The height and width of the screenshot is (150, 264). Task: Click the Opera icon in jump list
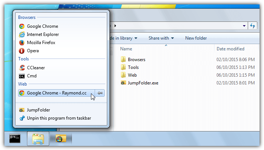point(22,51)
